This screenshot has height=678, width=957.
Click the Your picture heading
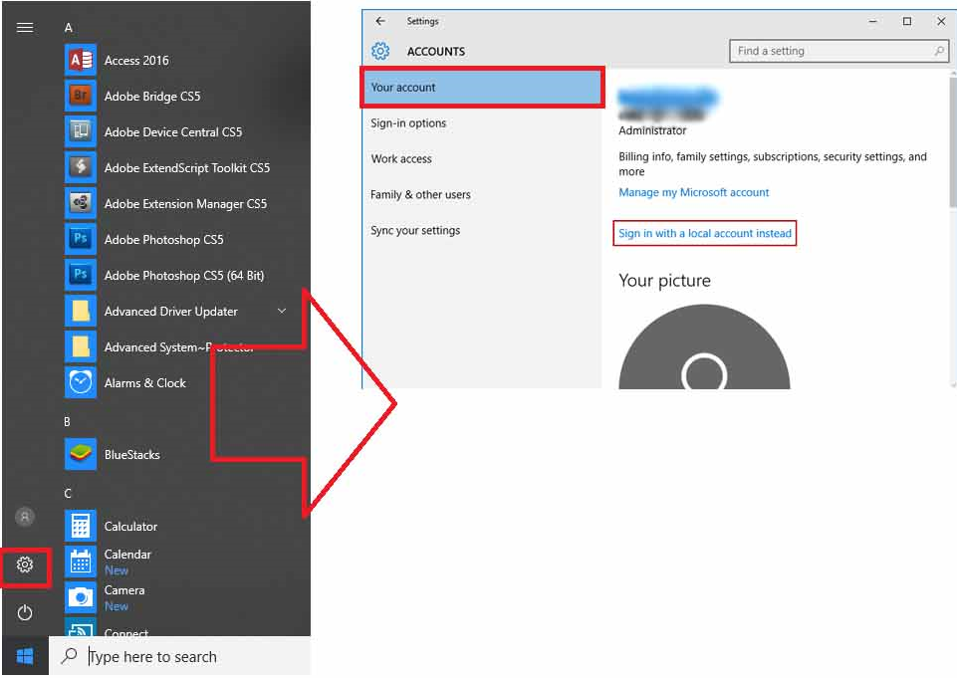pyautogui.click(x=664, y=281)
